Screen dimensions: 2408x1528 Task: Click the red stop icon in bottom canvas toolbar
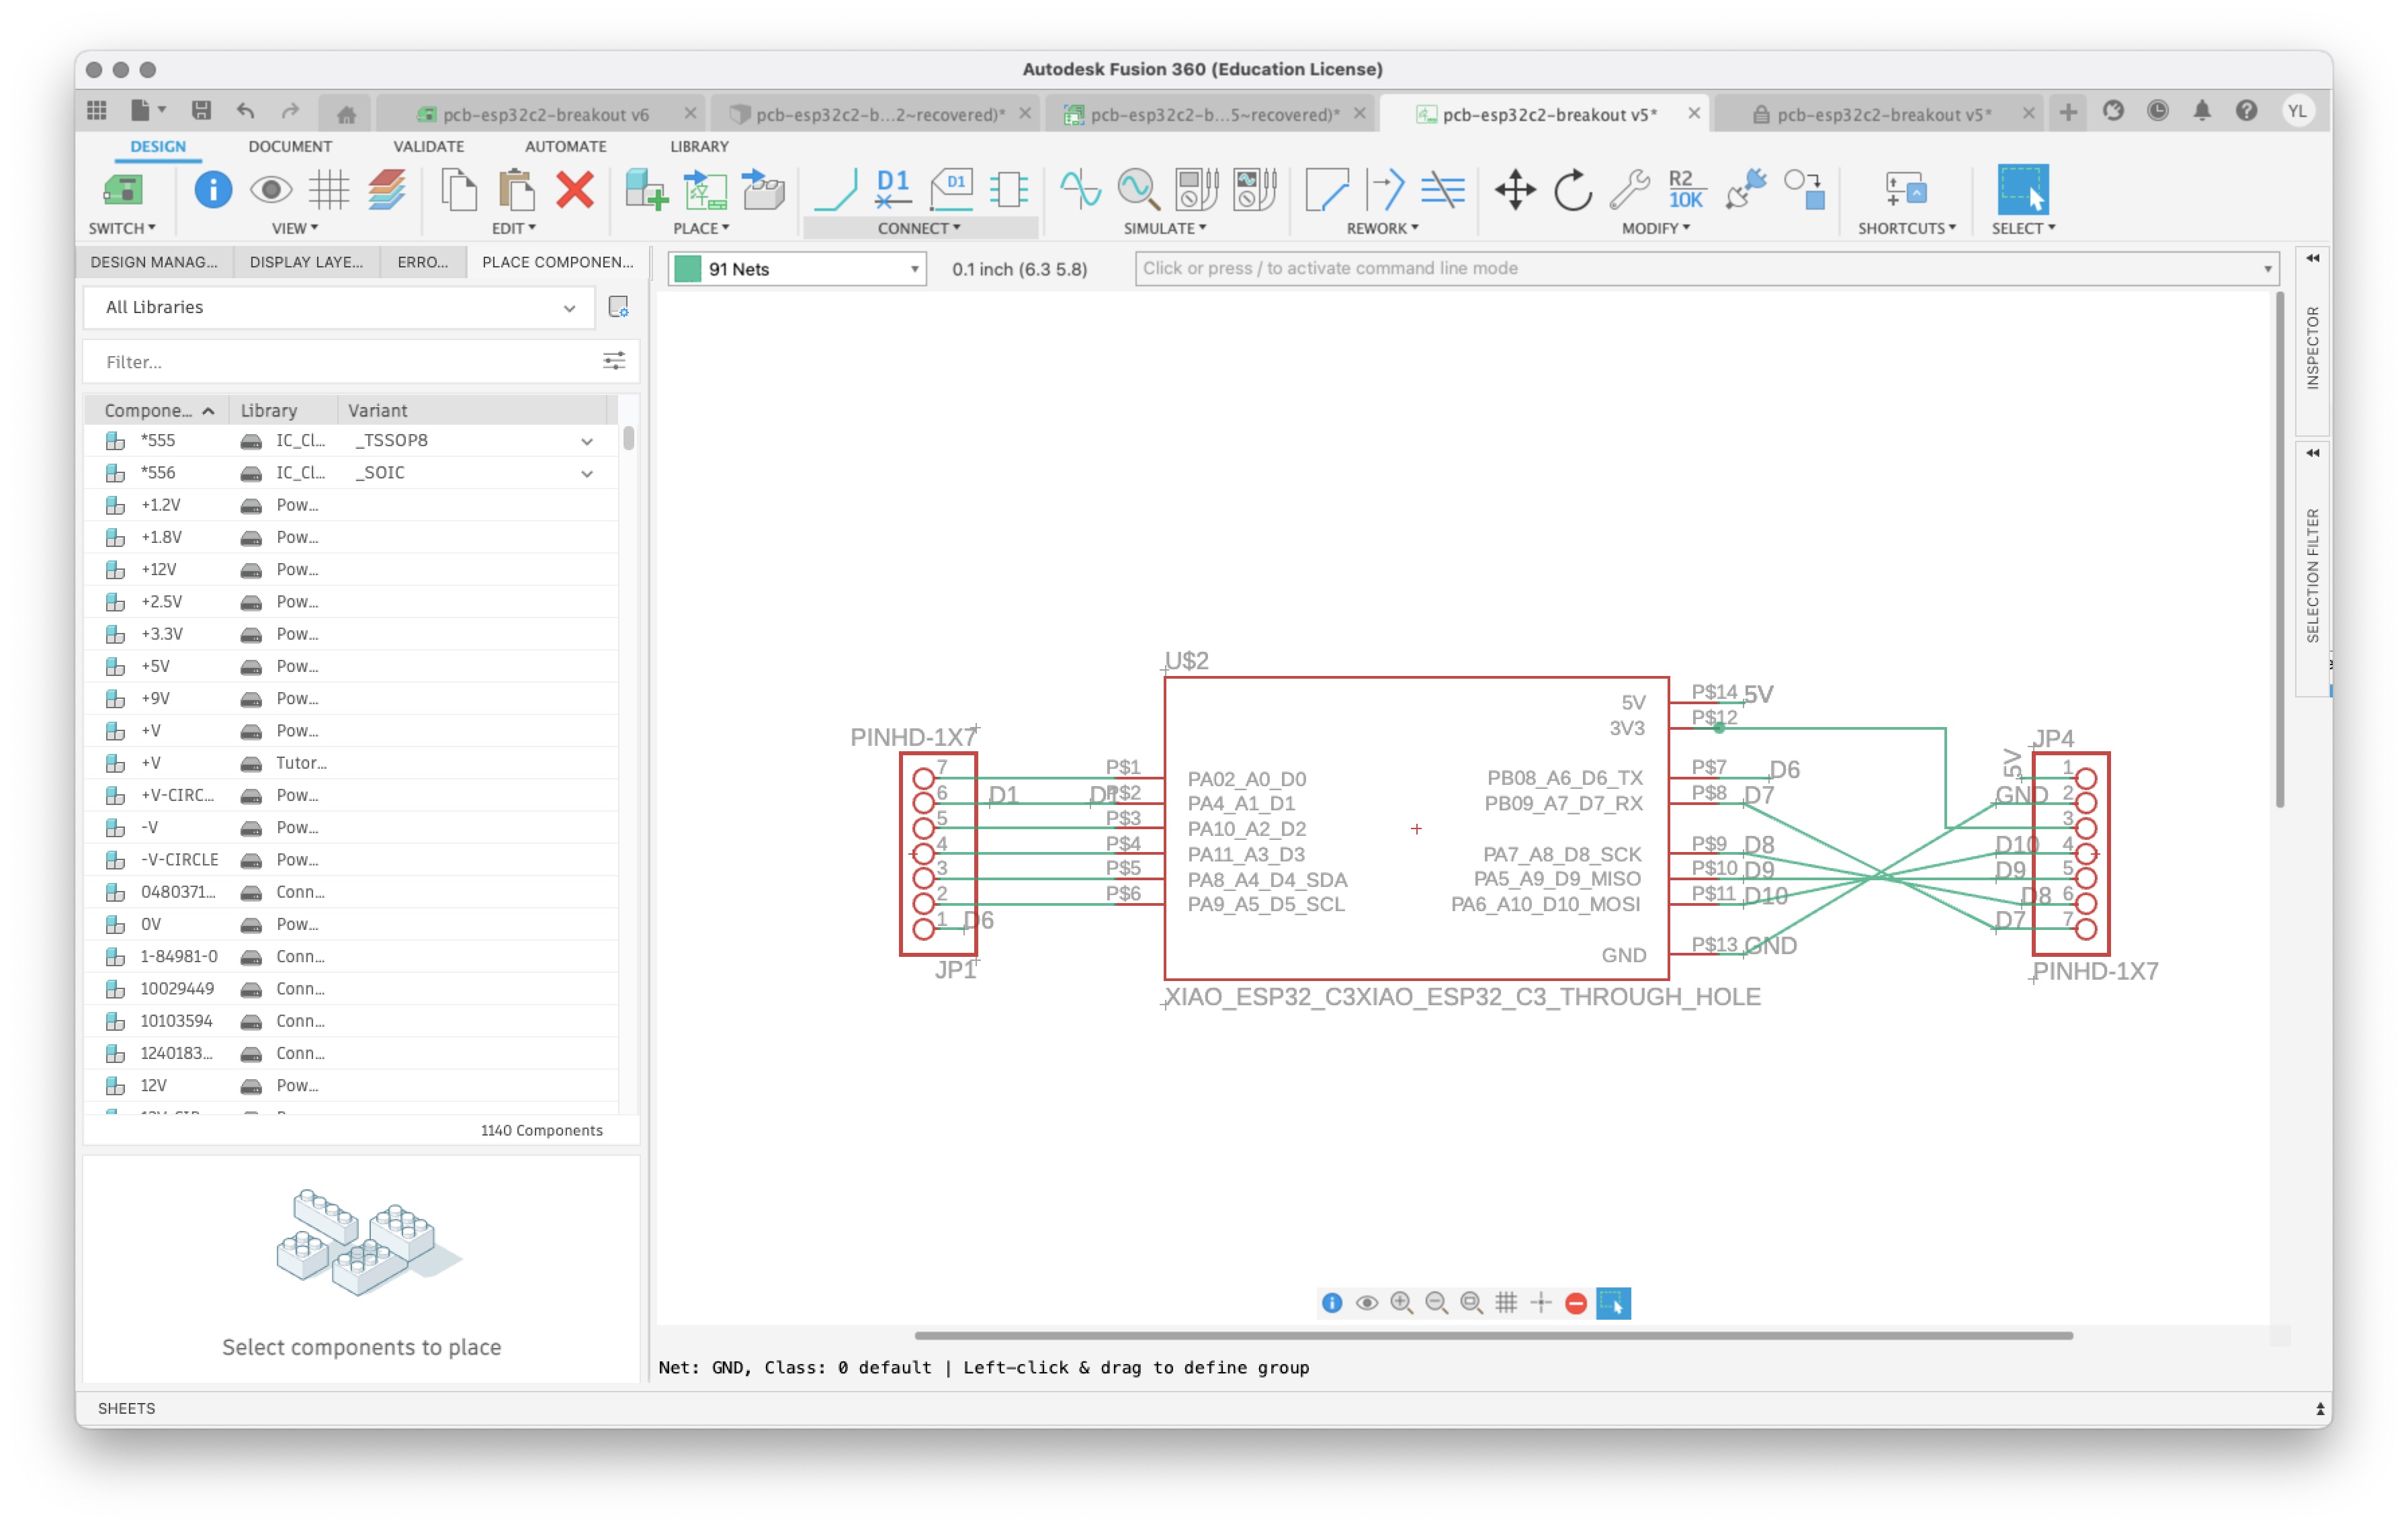(x=1576, y=1303)
